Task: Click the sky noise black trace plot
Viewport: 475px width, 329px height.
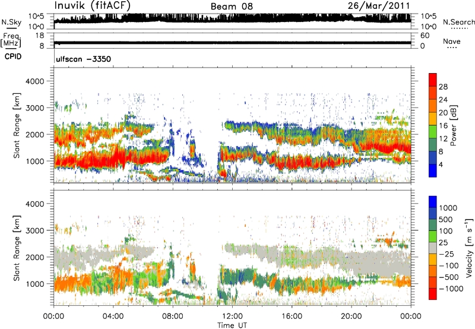Action: (232, 18)
